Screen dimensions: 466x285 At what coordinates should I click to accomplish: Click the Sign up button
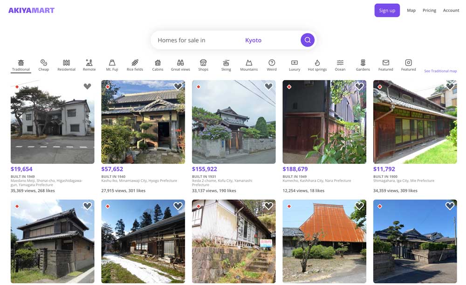[387, 10]
